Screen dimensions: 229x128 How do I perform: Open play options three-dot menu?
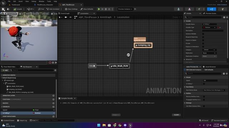(x=112, y=9)
